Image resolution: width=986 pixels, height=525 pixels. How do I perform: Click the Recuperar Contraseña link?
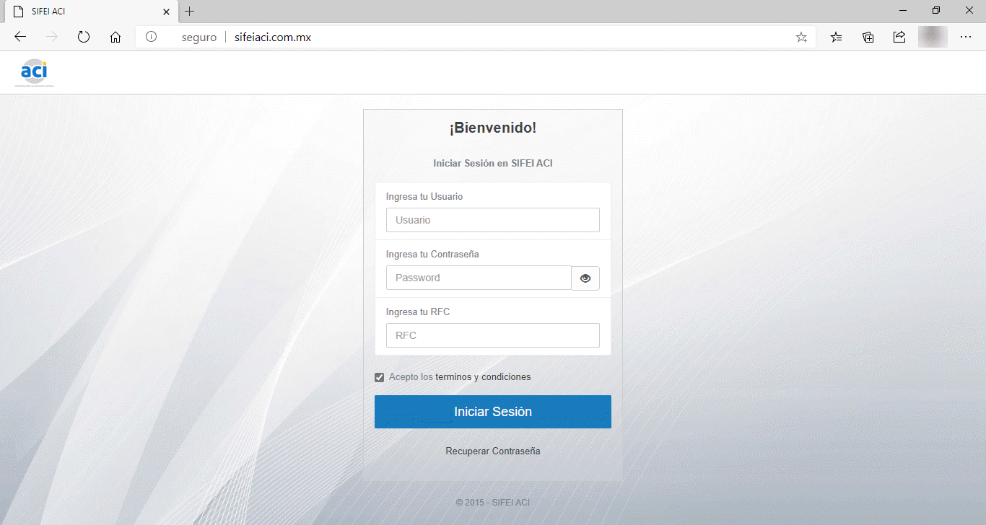(x=492, y=451)
